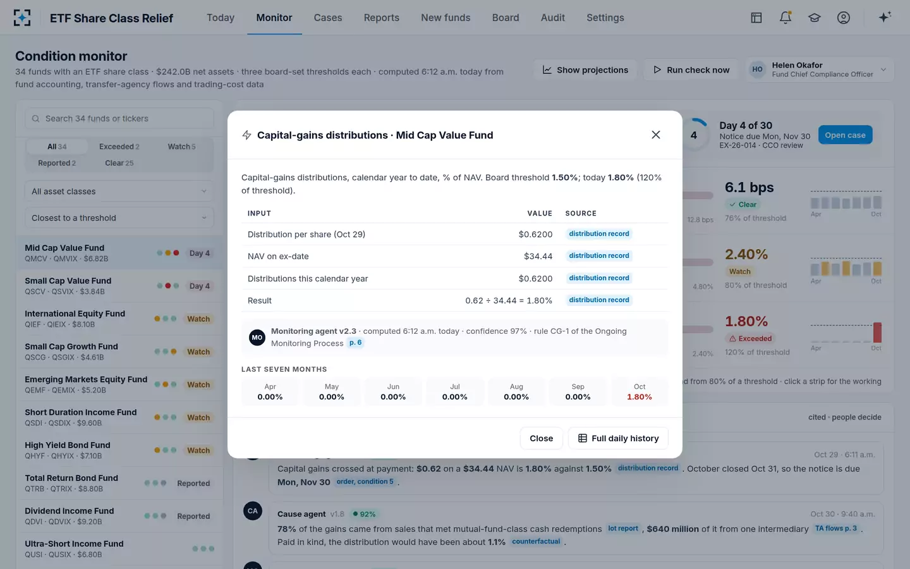The width and height of the screenshot is (910, 569).
Task: Open the Board tab
Action: point(506,18)
